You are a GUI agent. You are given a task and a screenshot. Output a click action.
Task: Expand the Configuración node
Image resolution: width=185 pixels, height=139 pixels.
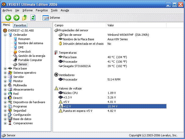[x=5, y=115]
